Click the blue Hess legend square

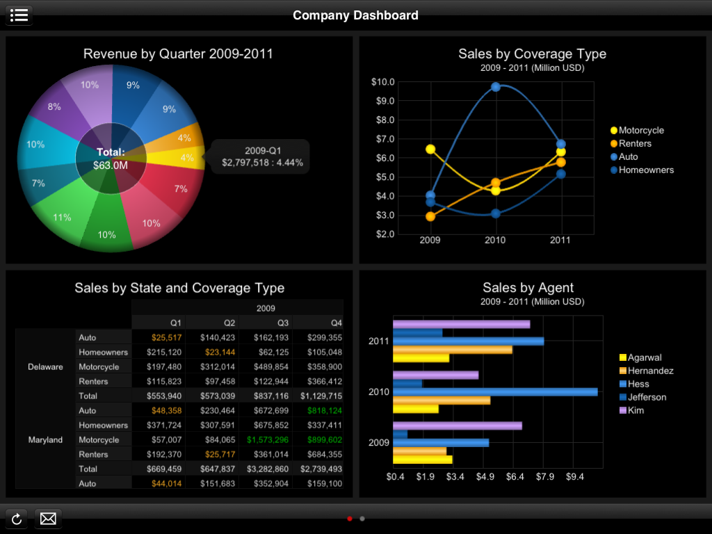623,385
